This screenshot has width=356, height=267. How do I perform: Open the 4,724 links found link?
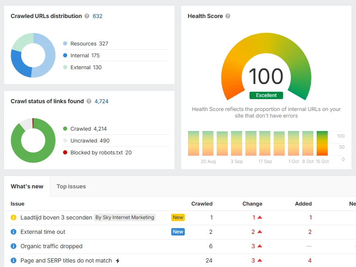(101, 101)
